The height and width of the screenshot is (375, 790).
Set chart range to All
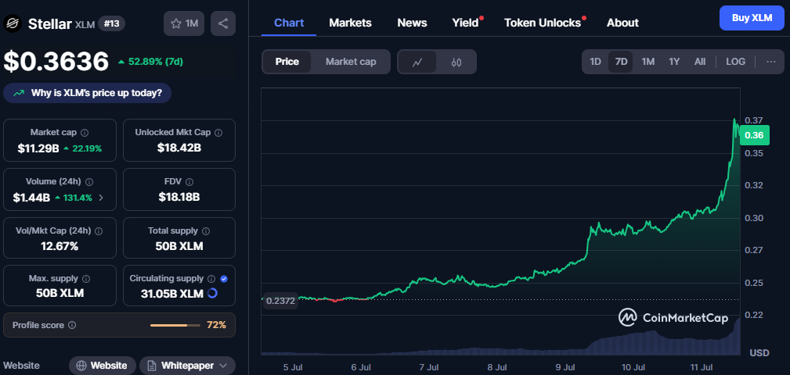pos(700,61)
